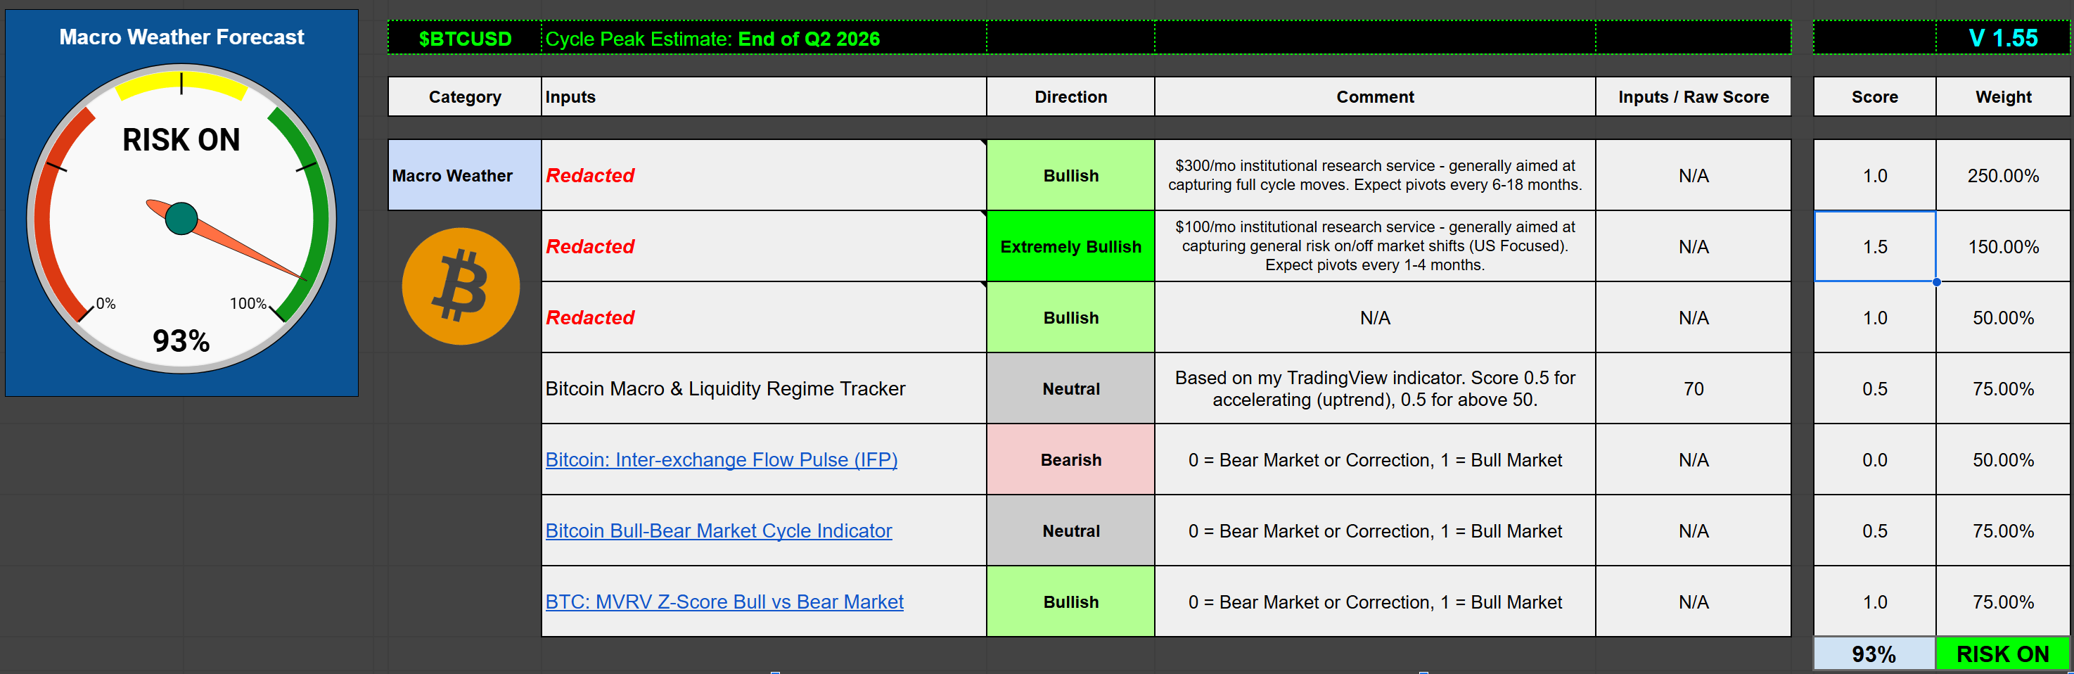Click the Inputs / Raw Score header
The height and width of the screenshot is (674, 2074).
(x=1694, y=96)
